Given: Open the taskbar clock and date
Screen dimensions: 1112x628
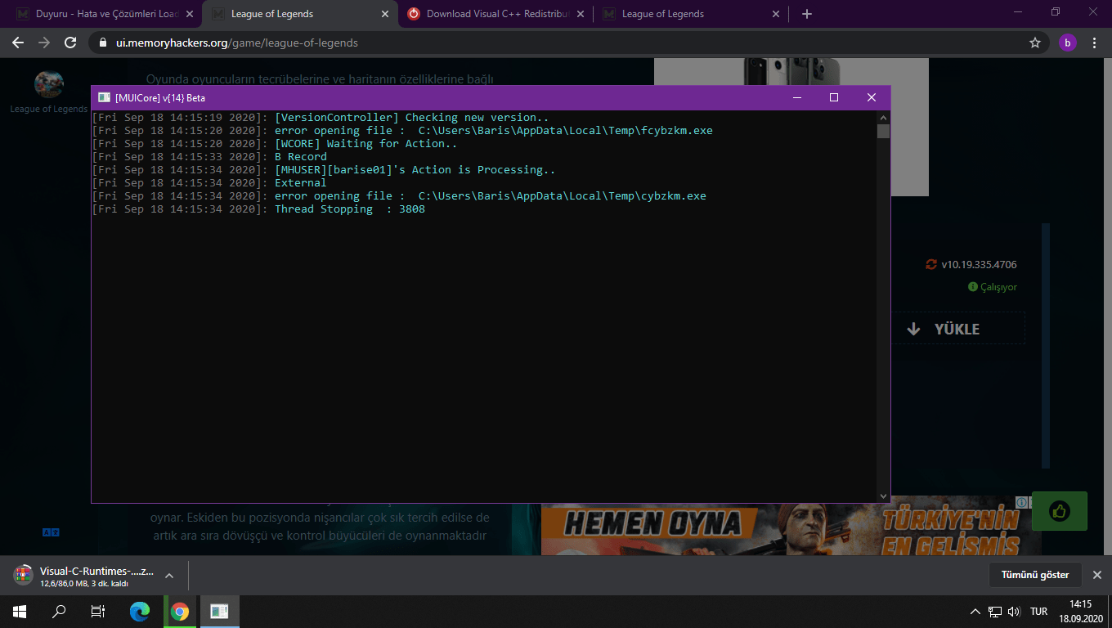Looking at the screenshot, I should coord(1081,612).
